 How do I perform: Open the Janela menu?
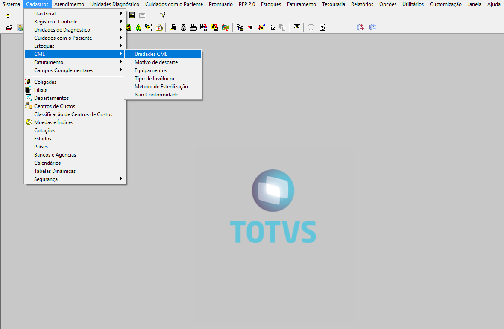pos(475,4)
